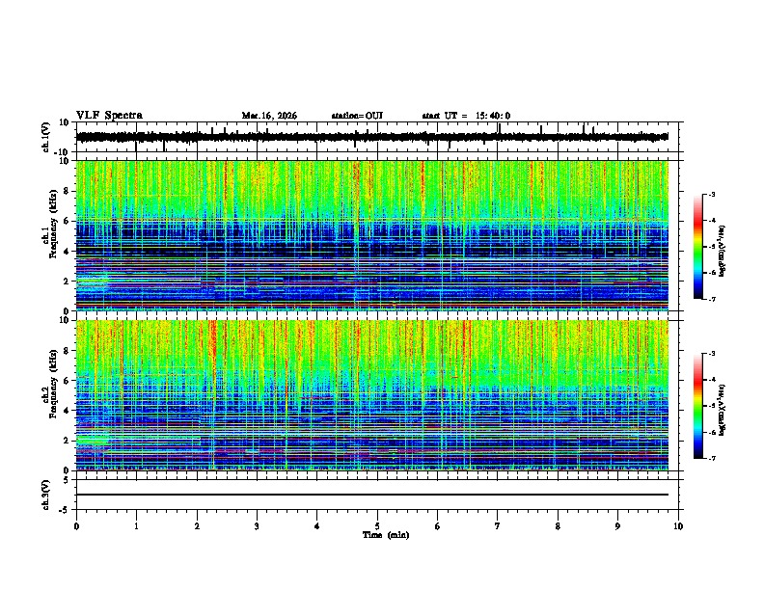Click the time-axis tick label "9"
The image size is (764, 590).
click(x=617, y=526)
